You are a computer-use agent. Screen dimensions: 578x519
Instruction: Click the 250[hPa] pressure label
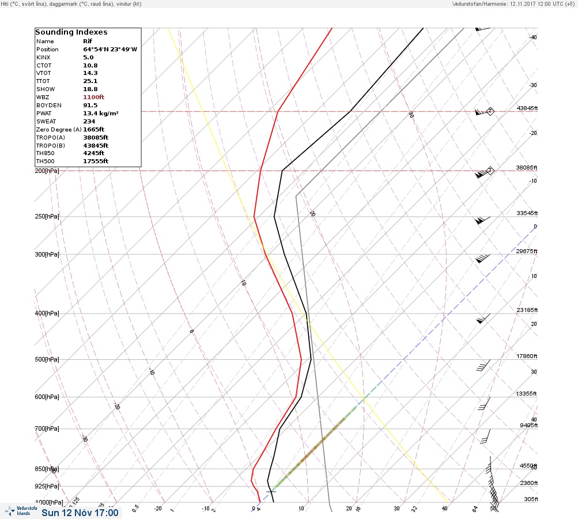point(47,216)
